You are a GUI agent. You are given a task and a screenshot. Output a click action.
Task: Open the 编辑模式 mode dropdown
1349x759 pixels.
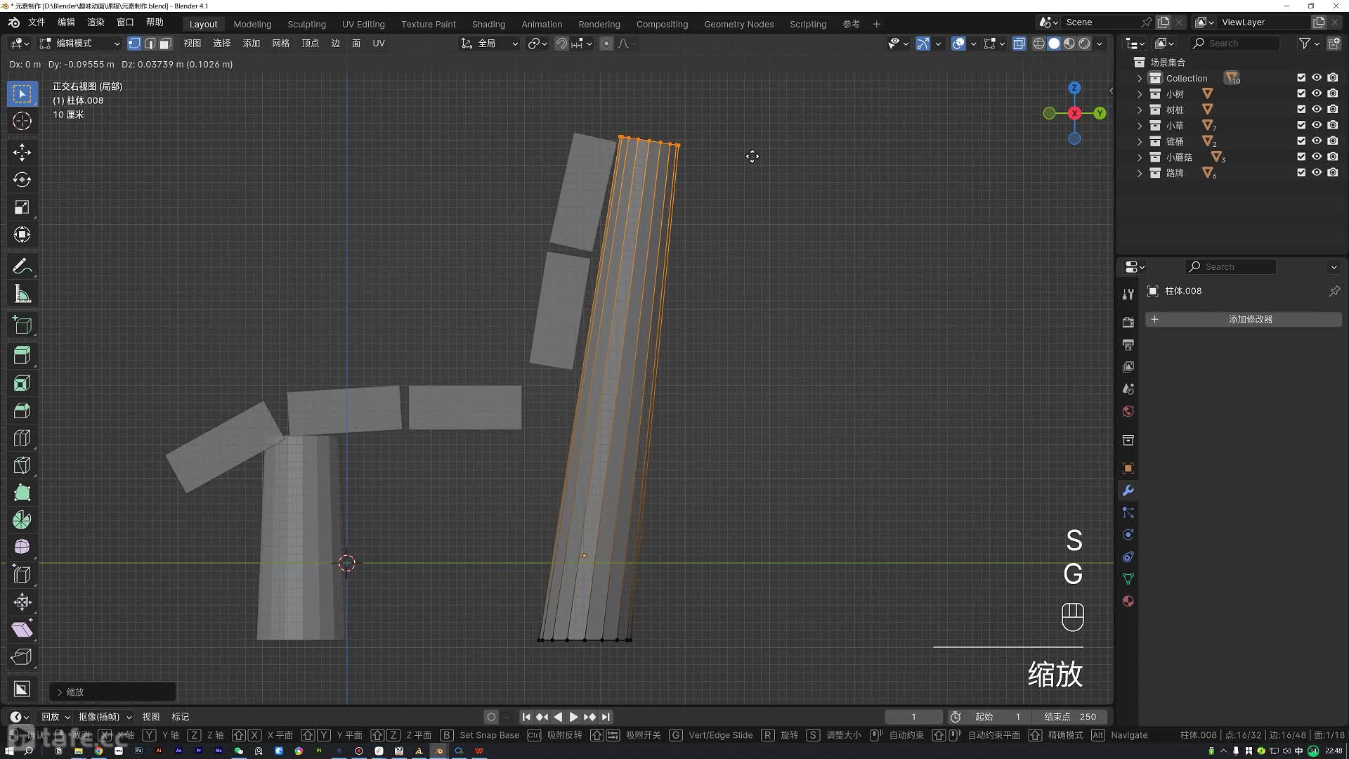coord(80,44)
